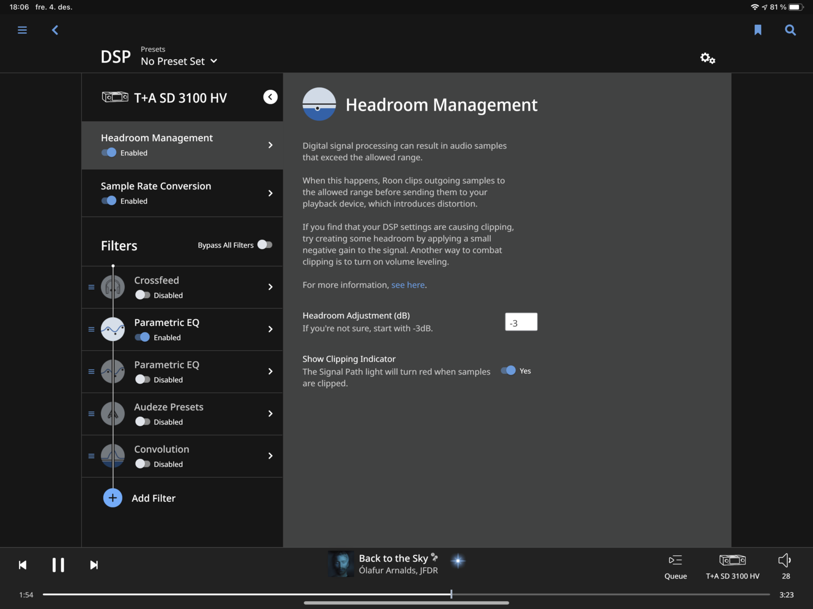Expand Audeze Presets chevron
The height and width of the screenshot is (609, 813).
coord(270,414)
